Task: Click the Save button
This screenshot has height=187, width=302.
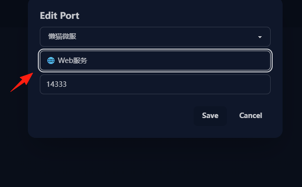Action: 210,116
